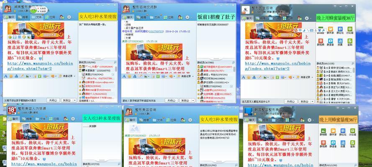Open 群相册 app in 韩国整容 window
372x167 pixels.
pos(323,132)
